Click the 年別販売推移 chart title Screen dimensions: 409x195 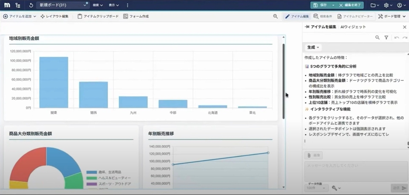click(161, 134)
